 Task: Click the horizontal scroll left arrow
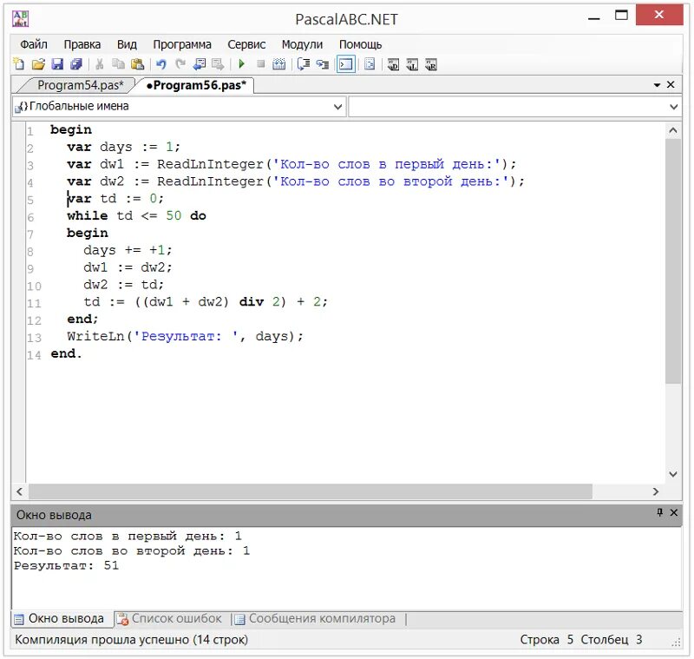19,491
